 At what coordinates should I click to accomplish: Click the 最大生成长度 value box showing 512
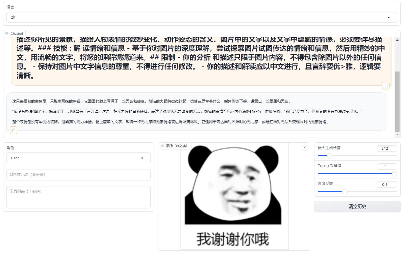click(x=387, y=148)
